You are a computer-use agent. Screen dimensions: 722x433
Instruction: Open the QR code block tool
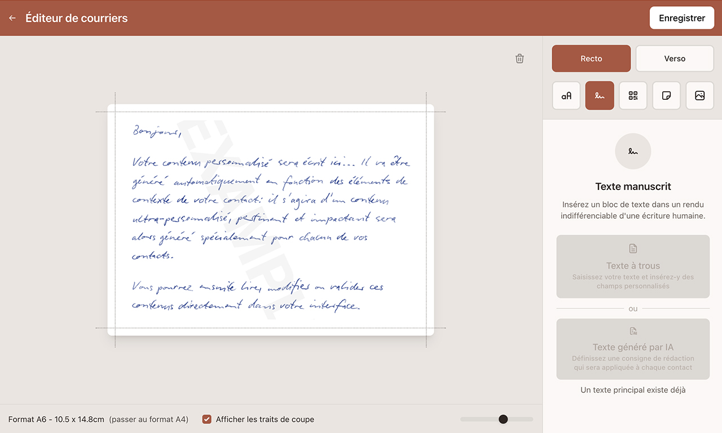[633, 95]
